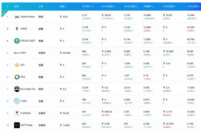Viewport: 201px width, 134px height.
Task: Click the yellow DAI diamond logo
Action: [x=17, y=65]
